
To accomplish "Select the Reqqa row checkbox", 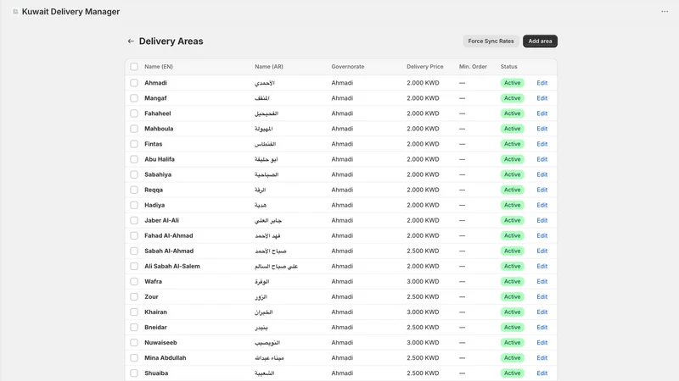I will (134, 190).
